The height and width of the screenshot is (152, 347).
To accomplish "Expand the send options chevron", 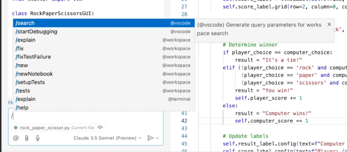I will [157, 138].
